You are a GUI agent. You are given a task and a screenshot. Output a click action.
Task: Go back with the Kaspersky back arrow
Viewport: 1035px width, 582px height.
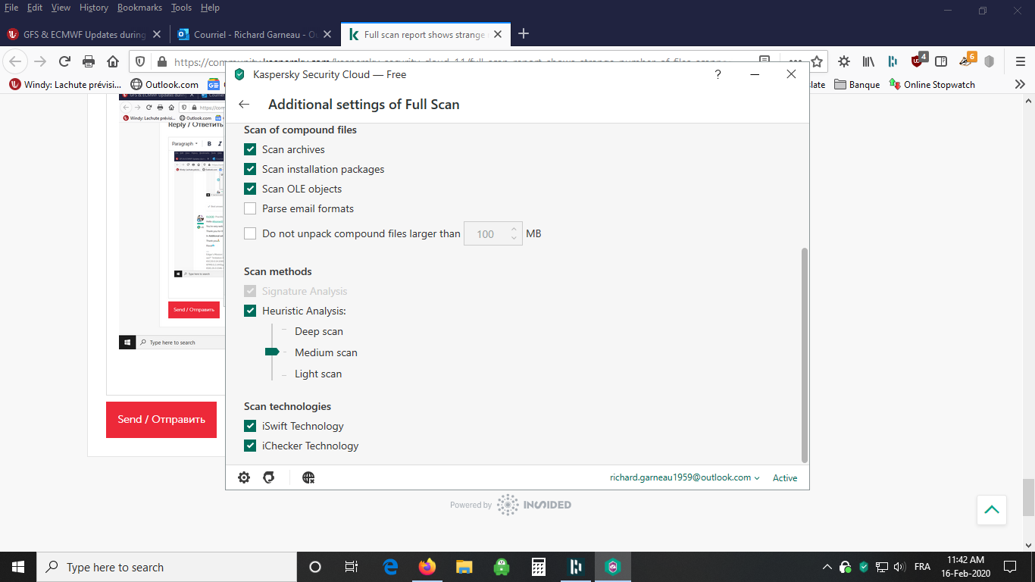tap(244, 105)
